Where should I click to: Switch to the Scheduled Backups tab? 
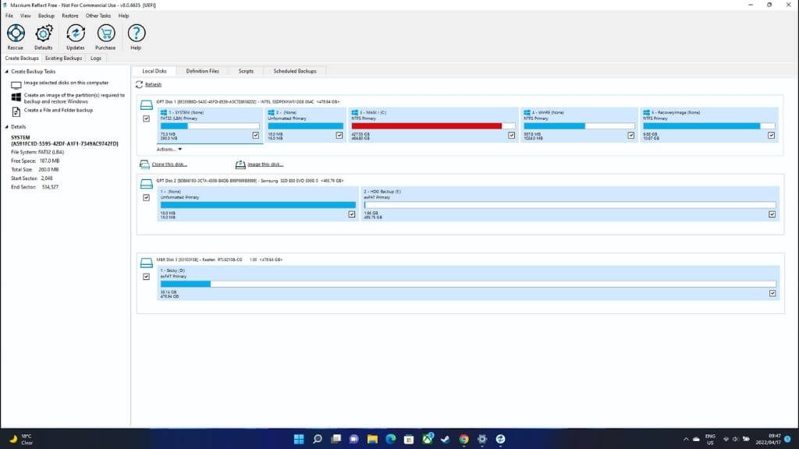295,71
